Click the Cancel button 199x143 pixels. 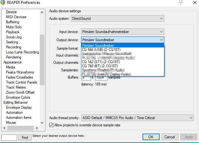(170, 137)
